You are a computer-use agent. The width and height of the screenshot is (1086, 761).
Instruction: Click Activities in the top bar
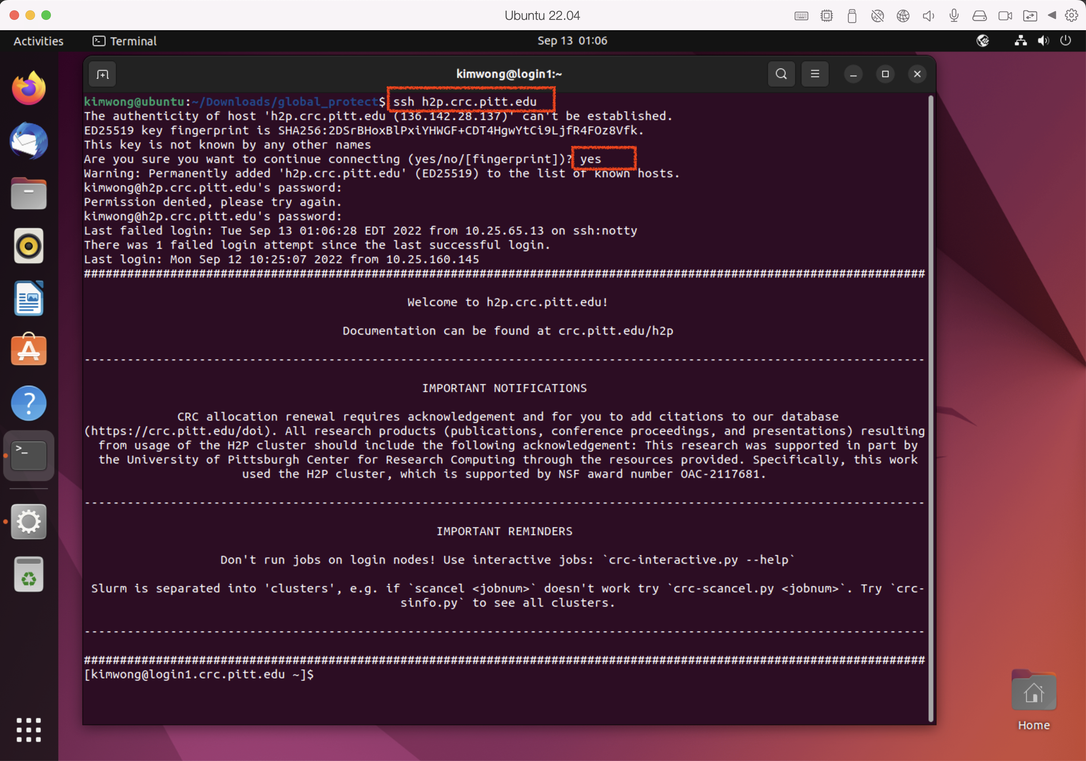[x=38, y=41]
